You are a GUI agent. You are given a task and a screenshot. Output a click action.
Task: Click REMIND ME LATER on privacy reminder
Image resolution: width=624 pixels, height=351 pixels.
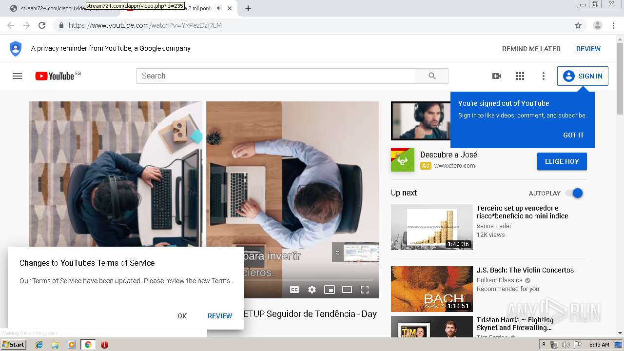coord(531,49)
